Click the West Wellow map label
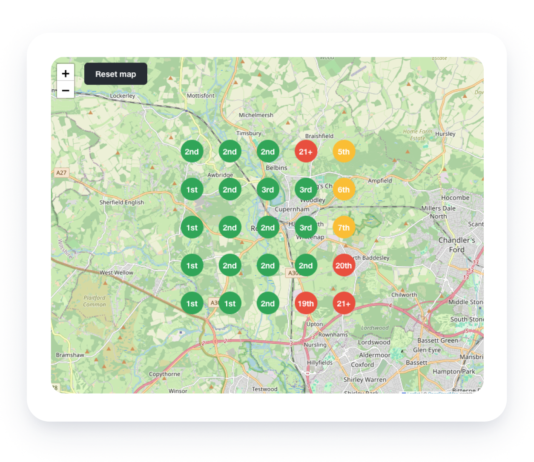This screenshot has height=462, width=534. click(x=116, y=273)
